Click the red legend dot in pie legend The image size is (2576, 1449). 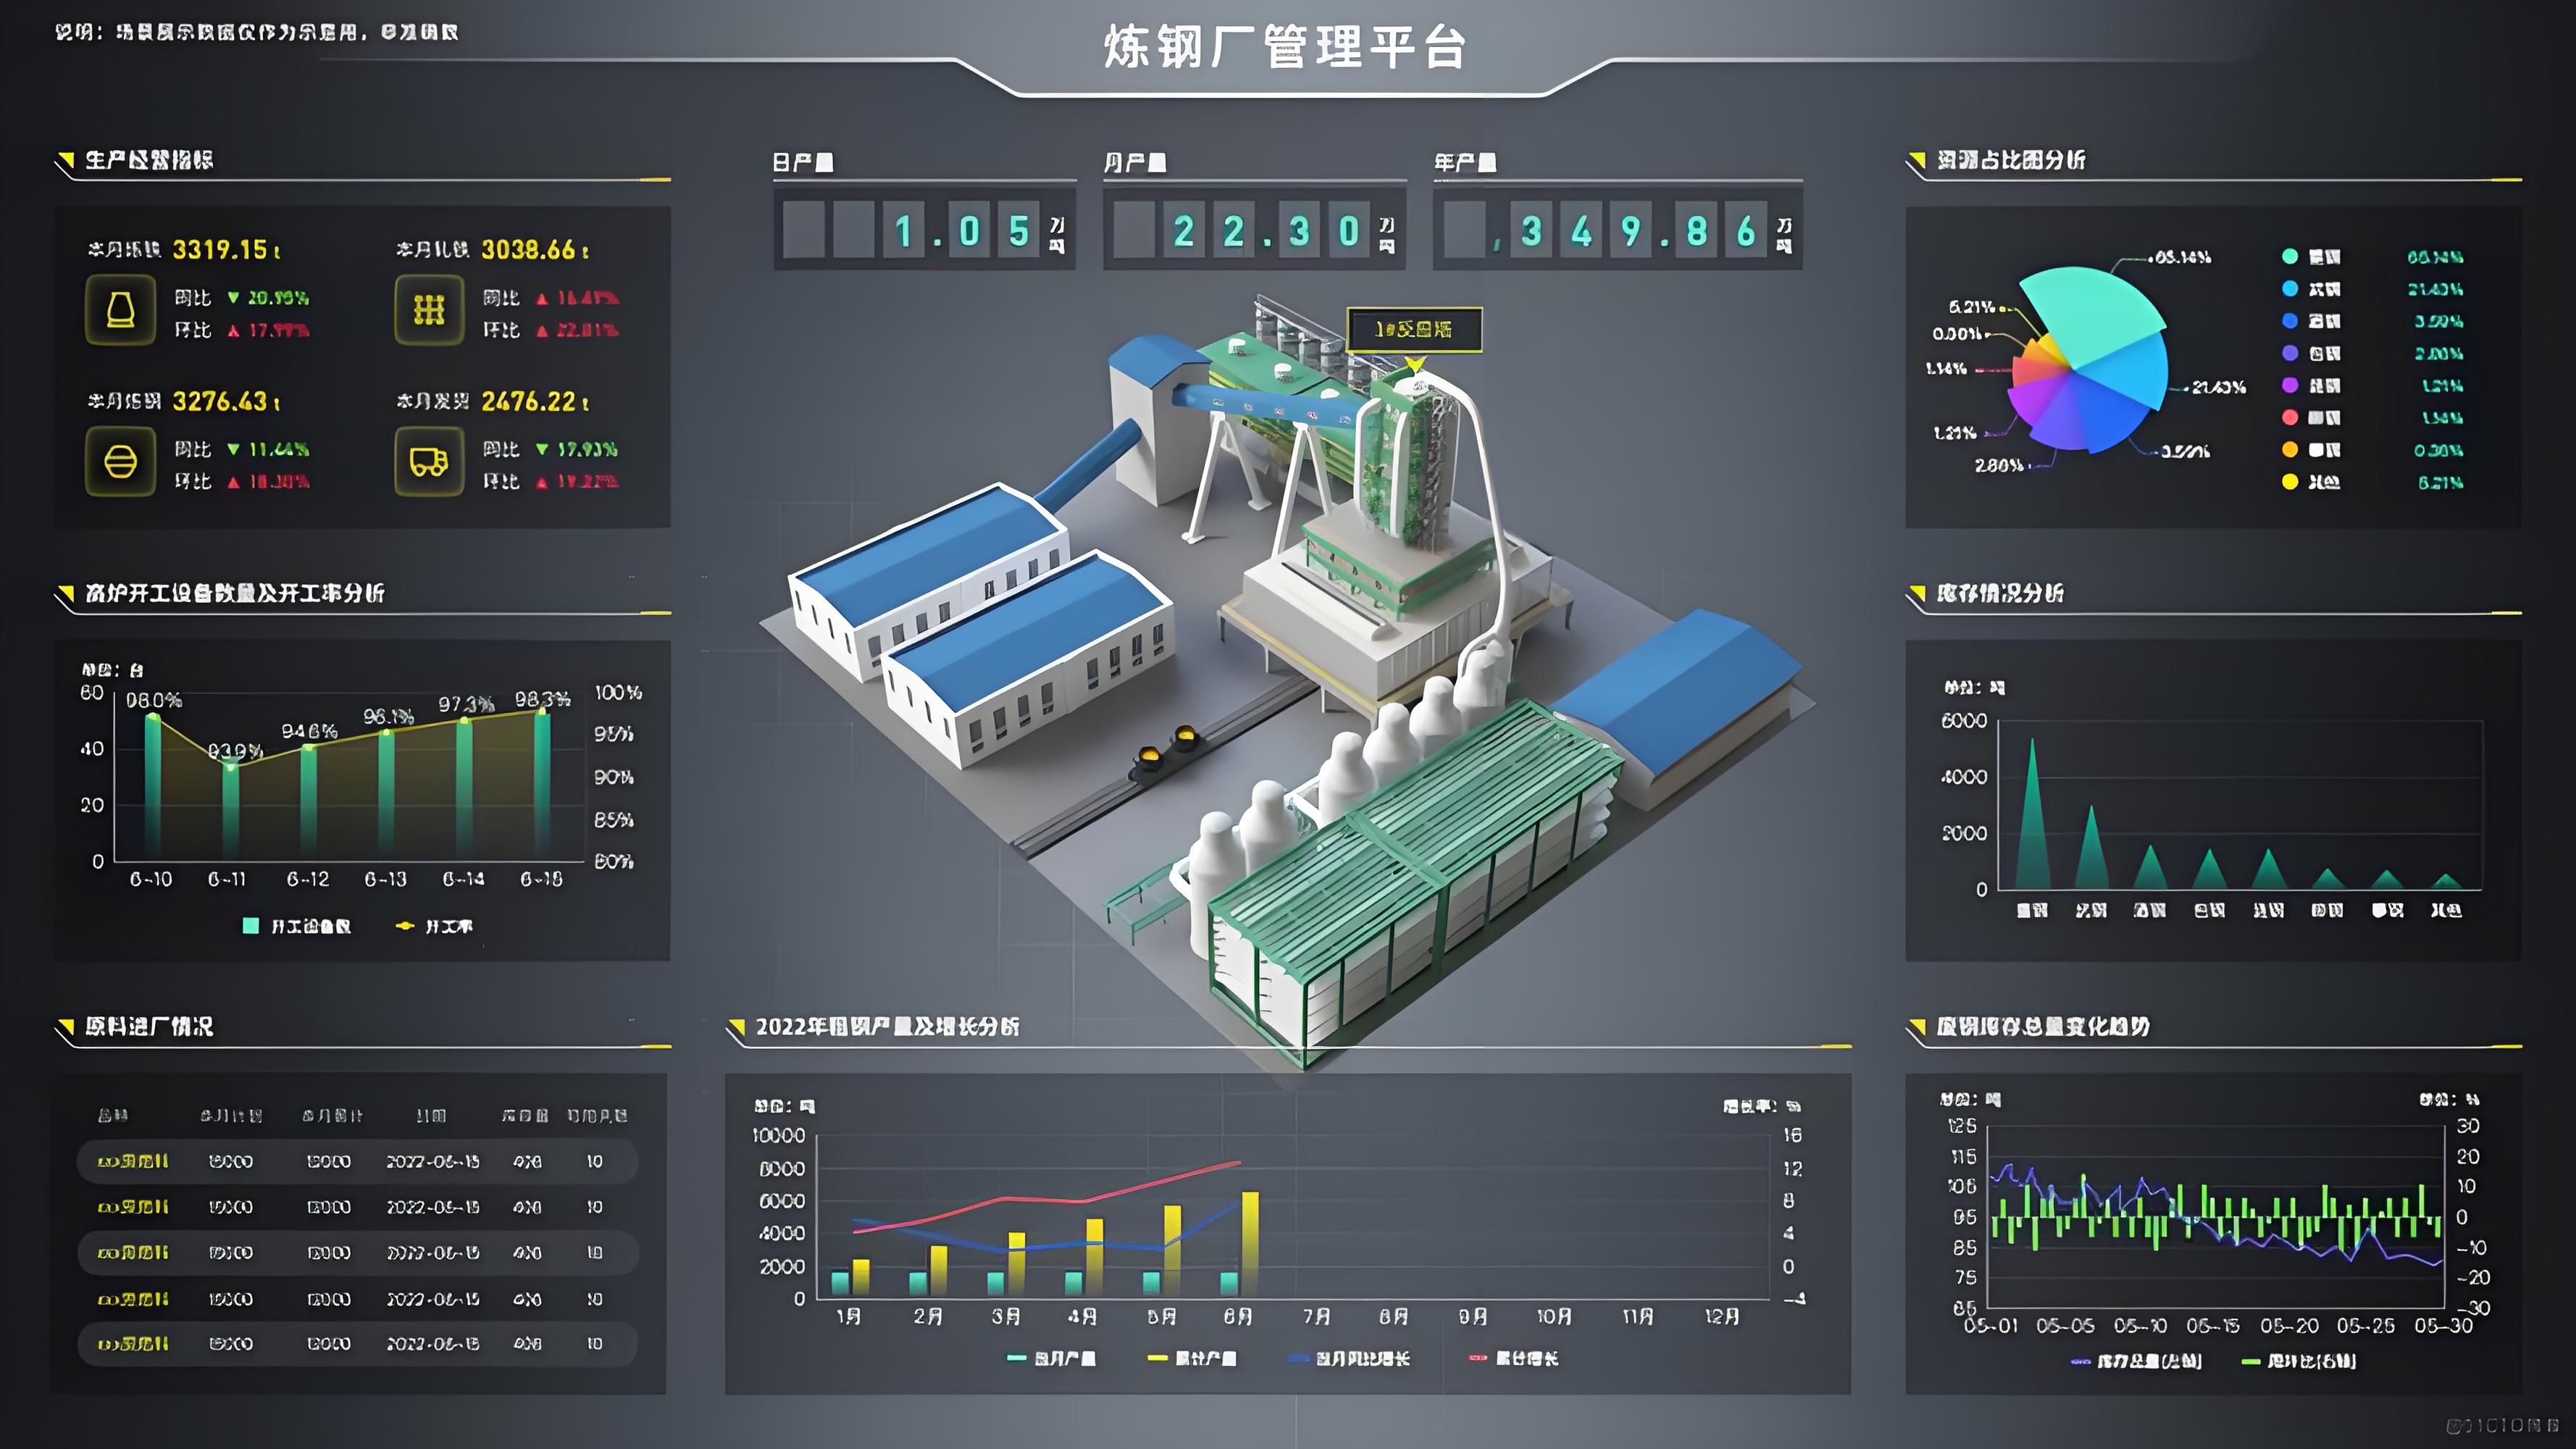[x=2290, y=417]
